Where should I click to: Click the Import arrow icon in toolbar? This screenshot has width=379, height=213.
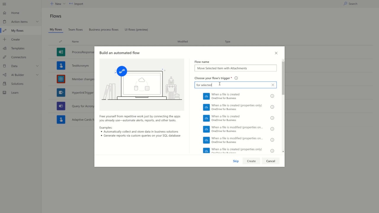click(x=71, y=4)
